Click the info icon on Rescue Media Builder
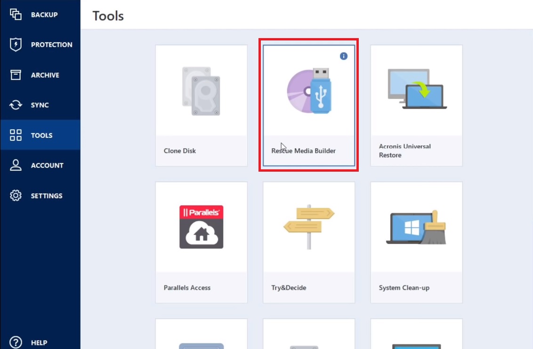Screen dimensions: 533x349 [343, 56]
